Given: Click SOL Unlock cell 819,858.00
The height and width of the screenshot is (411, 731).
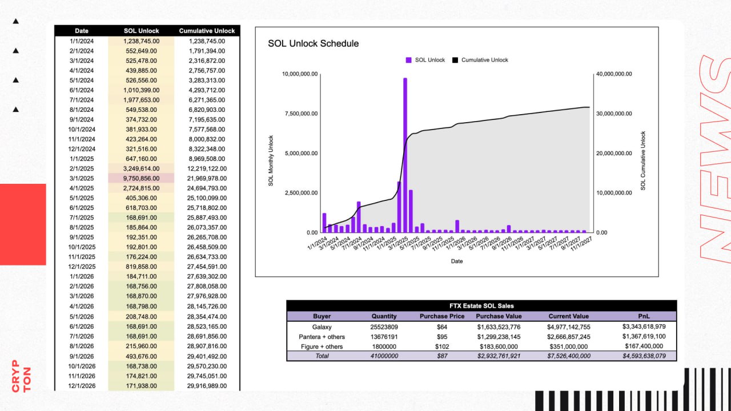Looking at the screenshot, I should 141,267.
